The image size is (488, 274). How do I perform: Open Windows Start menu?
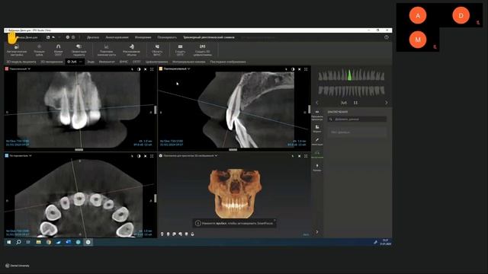click(x=8, y=242)
